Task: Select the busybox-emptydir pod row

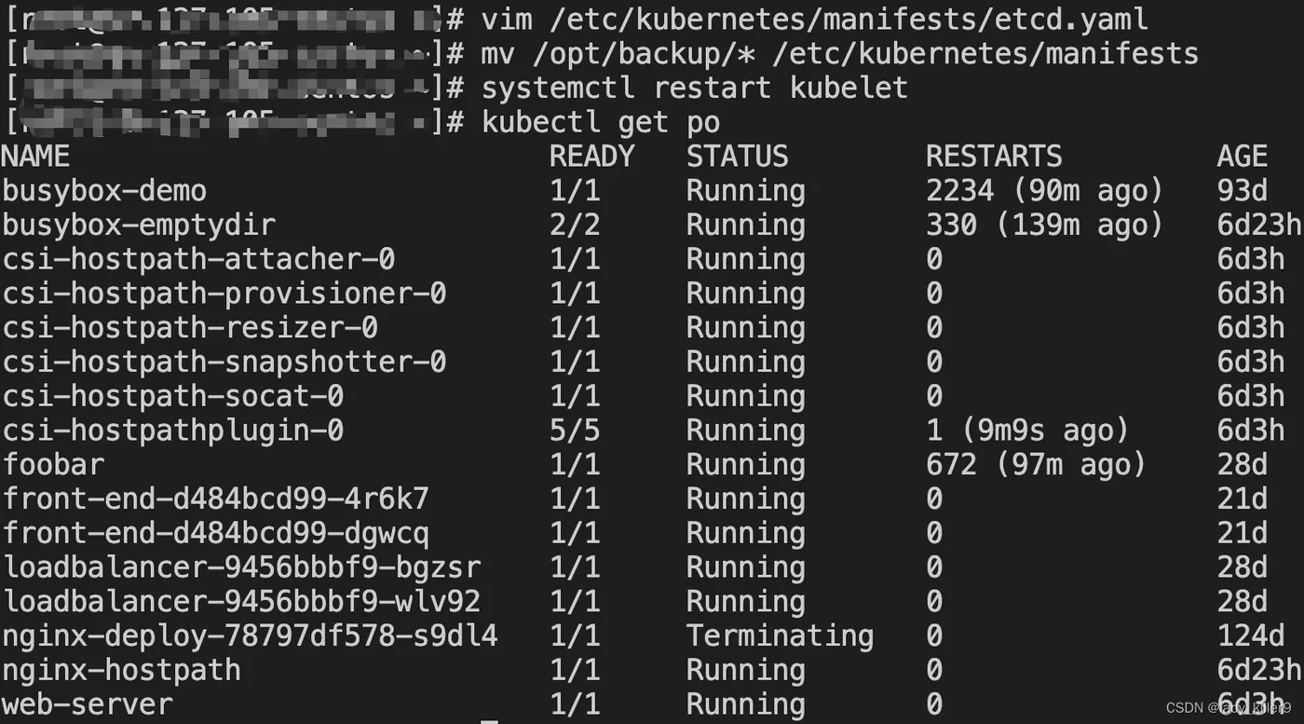Action: pos(652,225)
